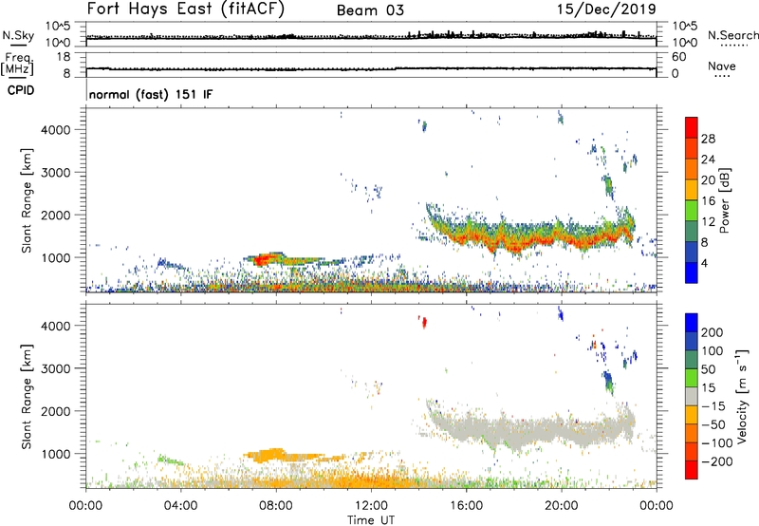
Task: Click the Nave scale value '60'
Action: (678, 57)
